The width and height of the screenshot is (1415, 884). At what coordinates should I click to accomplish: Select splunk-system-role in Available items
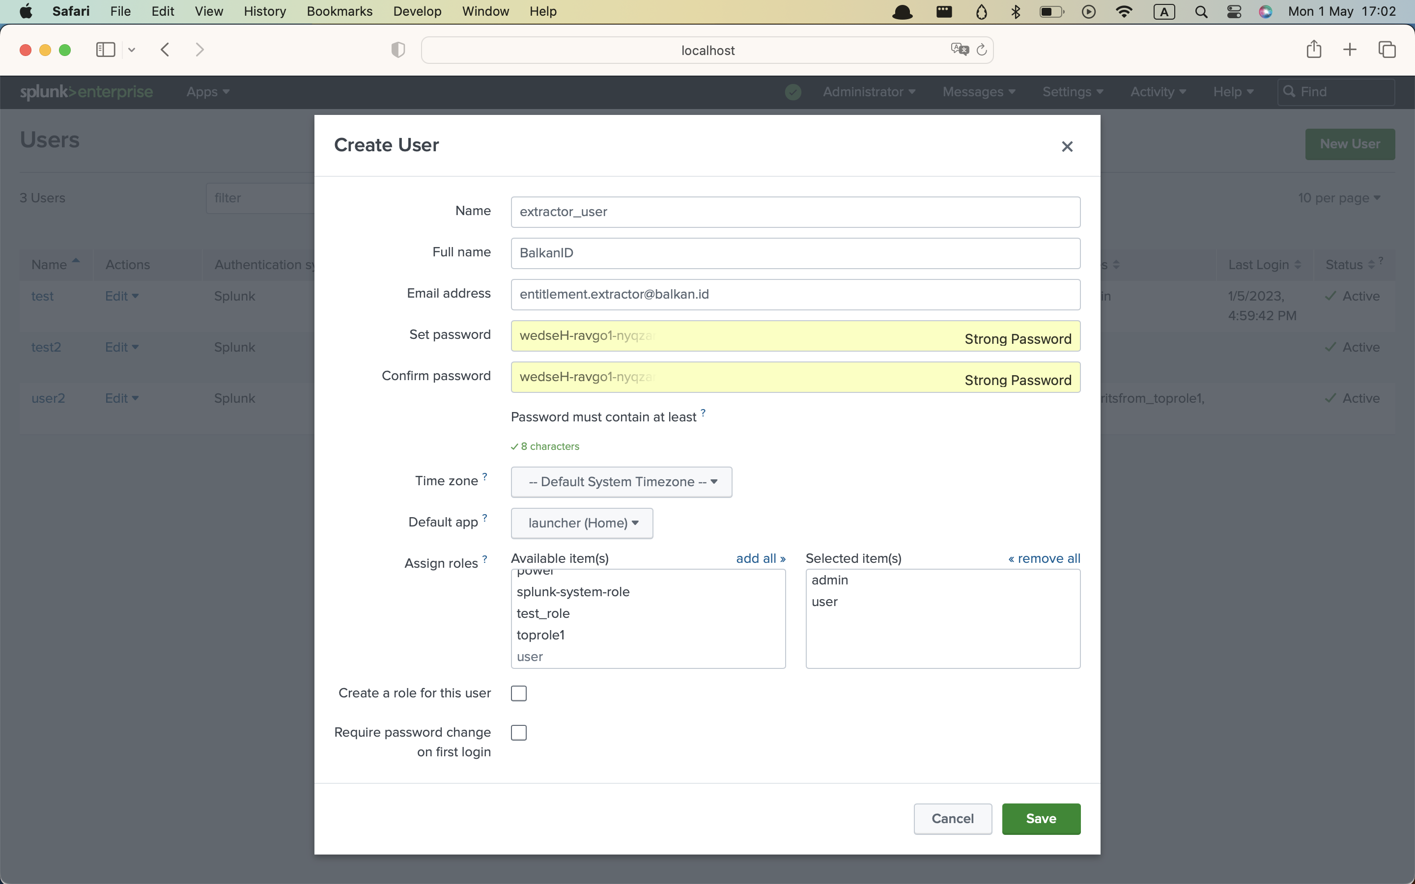point(573,592)
